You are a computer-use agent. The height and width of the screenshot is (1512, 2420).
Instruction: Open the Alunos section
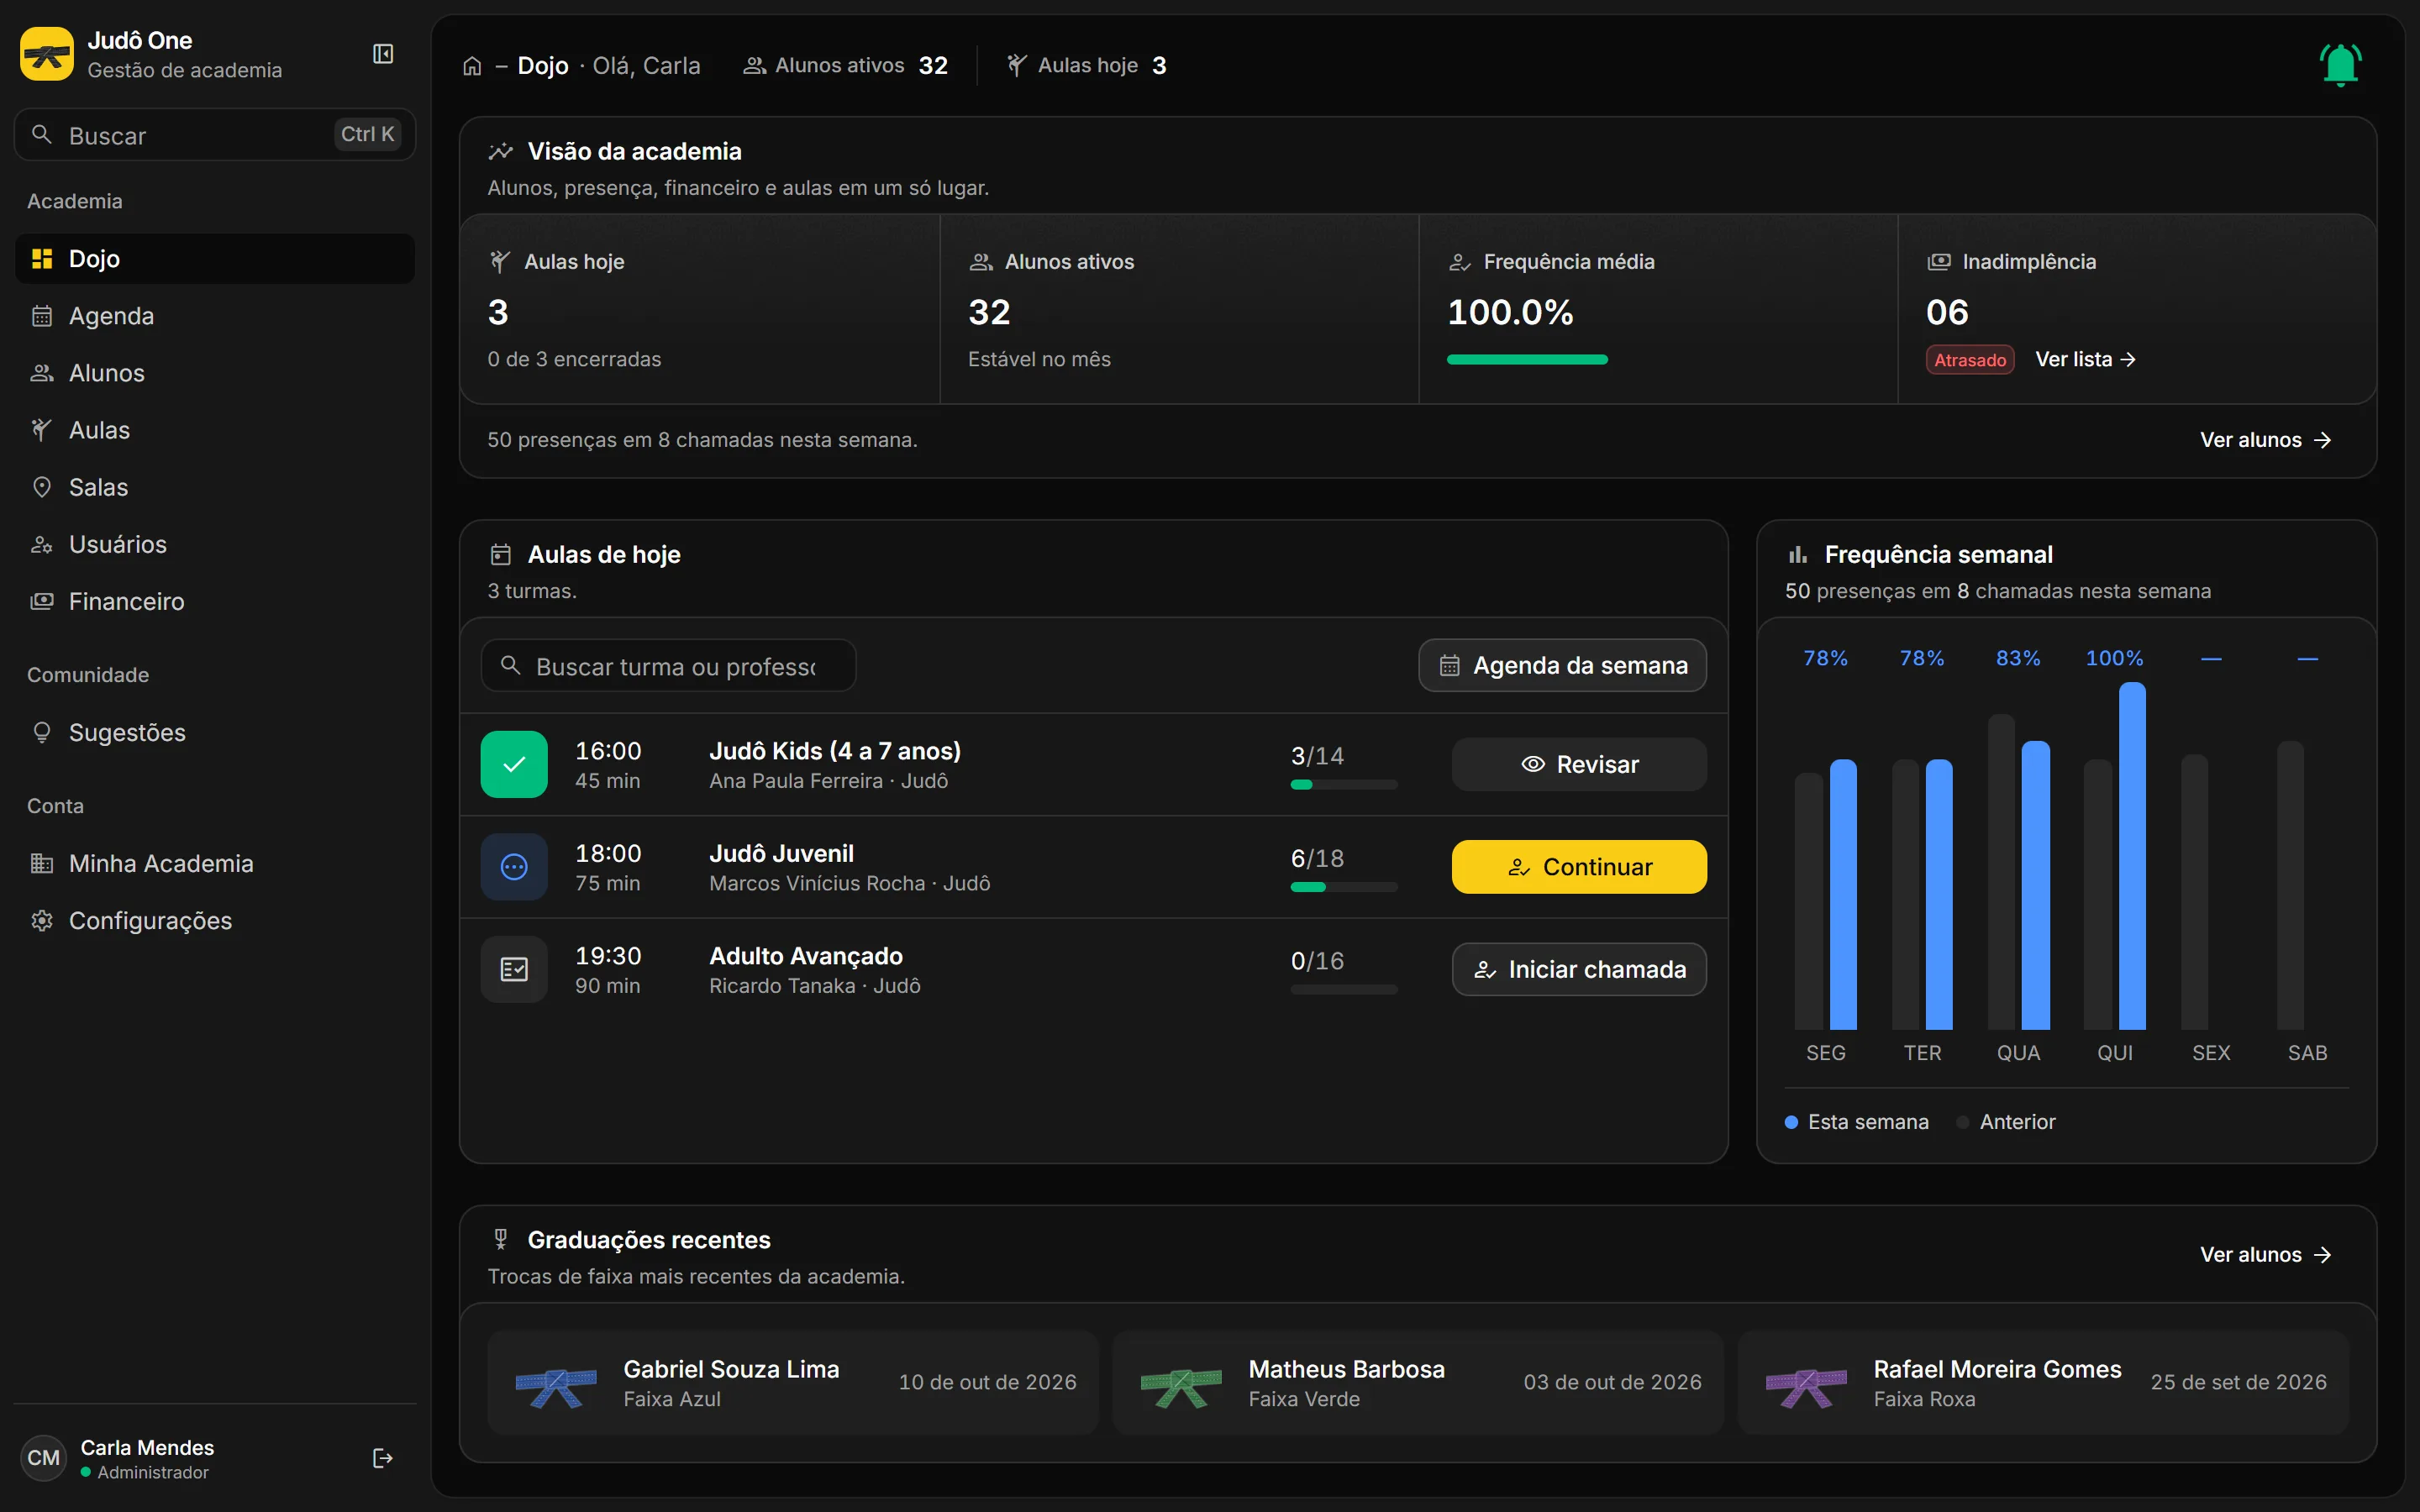tap(215, 373)
